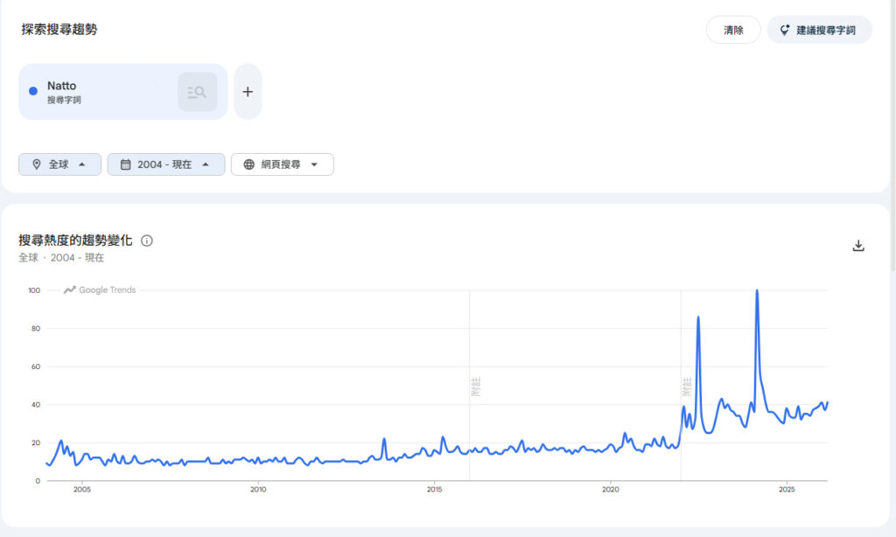Click the Google Trends logo in chart

pyautogui.click(x=100, y=290)
